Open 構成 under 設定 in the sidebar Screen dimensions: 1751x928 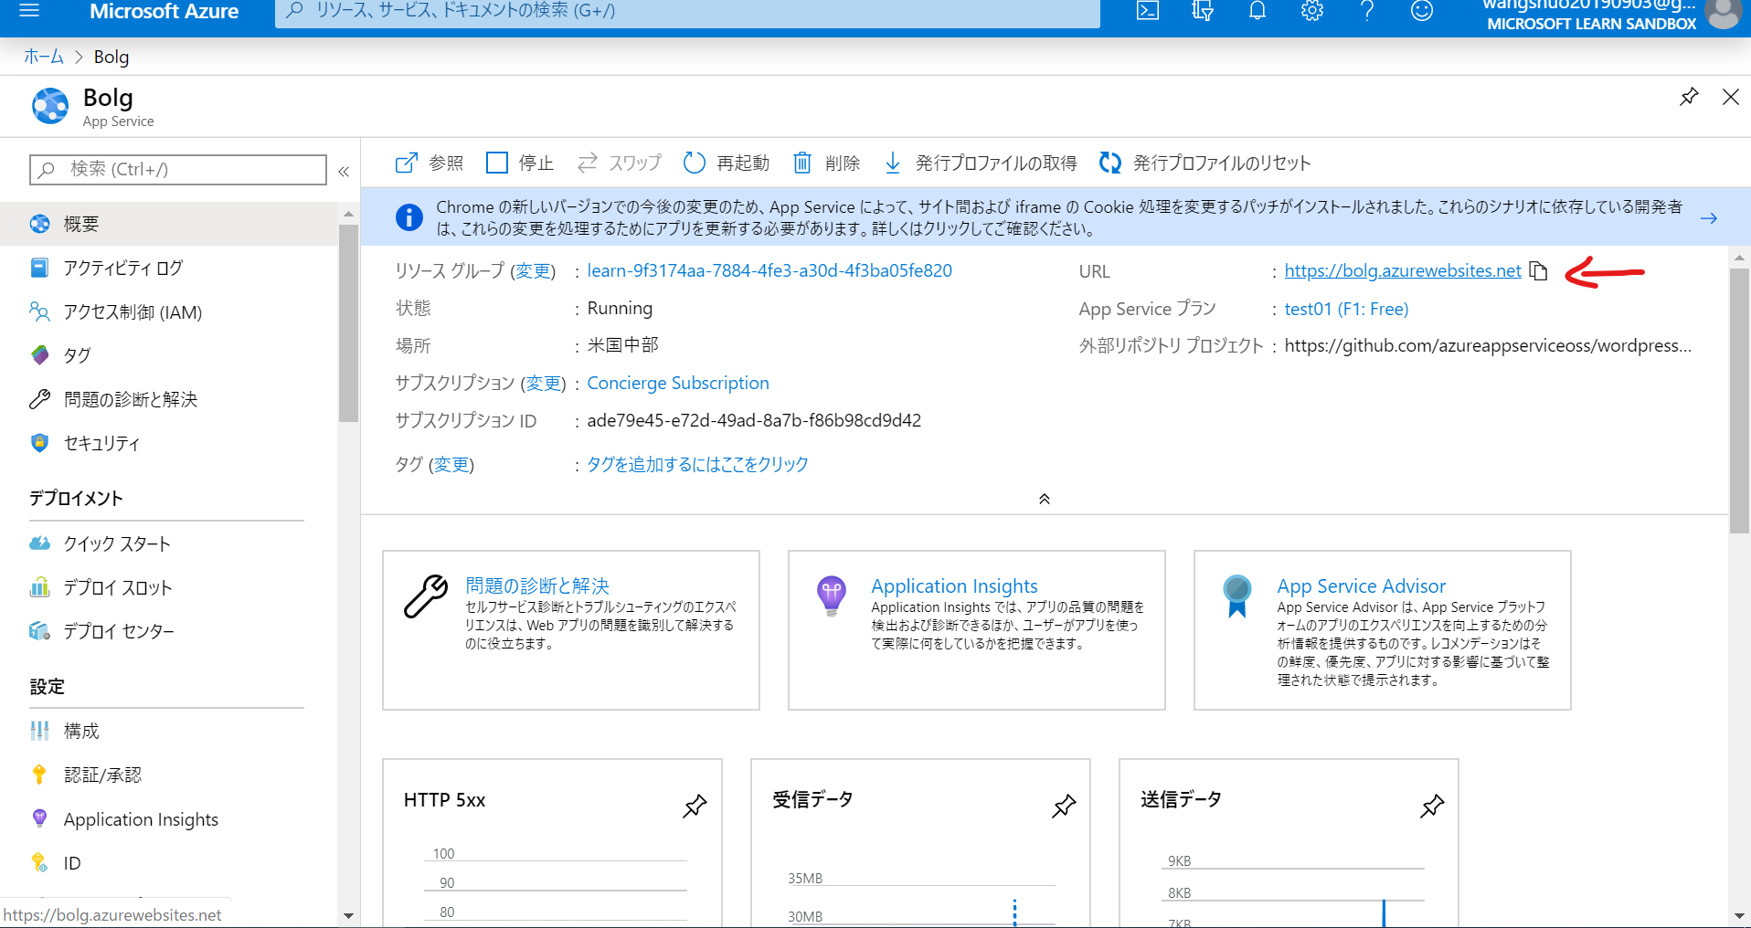80,730
